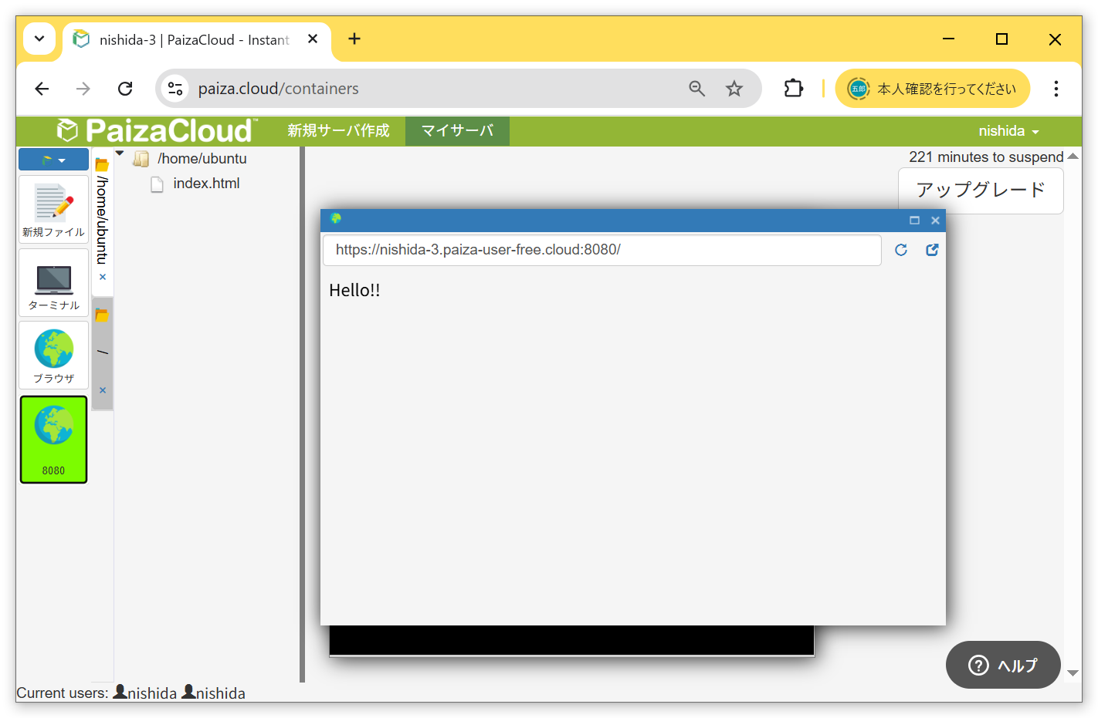
Task: Maximize the inner browser window
Action: click(914, 221)
